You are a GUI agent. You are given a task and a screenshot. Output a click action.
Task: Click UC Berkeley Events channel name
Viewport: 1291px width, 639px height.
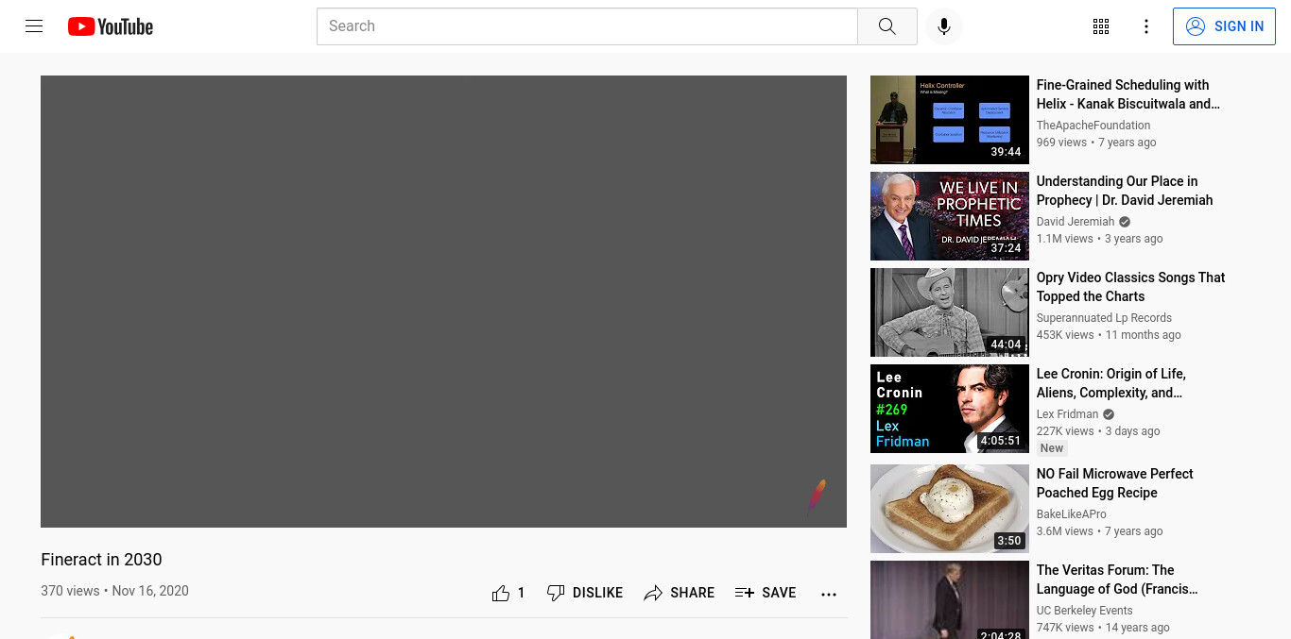1085,611
